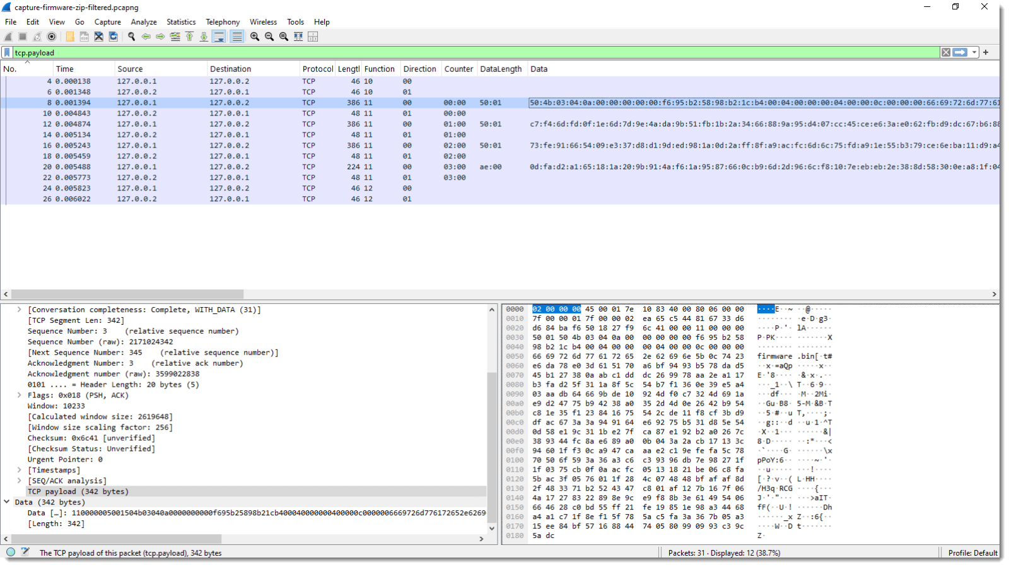Click the tcp.payload display filter field
Image resolution: width=1009 pixels, height=567 pixels.
[x=476, y=52]
